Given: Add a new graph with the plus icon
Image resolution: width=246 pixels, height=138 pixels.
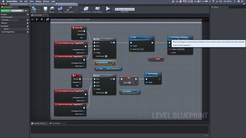Looking at the screenshot, I should click(28, 15).
